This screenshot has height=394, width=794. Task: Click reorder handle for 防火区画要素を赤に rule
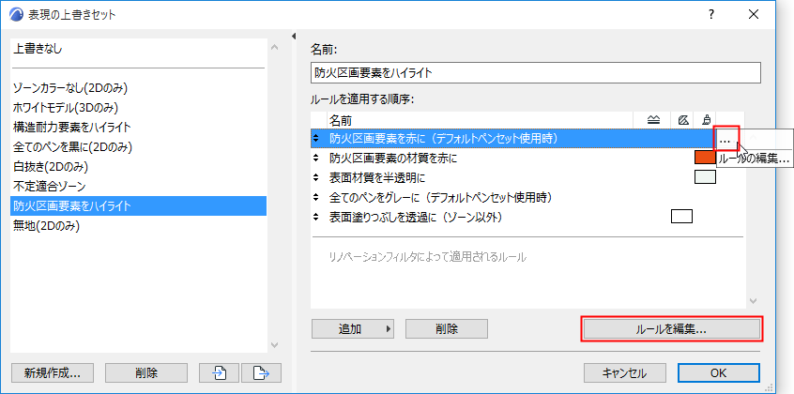(316, 138)
